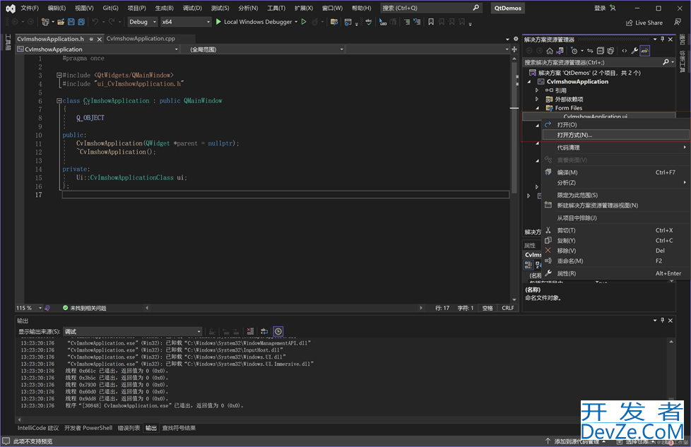Open 编辑(E) menu

pos(57,8)
